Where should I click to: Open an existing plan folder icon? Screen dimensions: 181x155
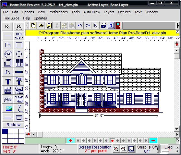click(41, 26)
